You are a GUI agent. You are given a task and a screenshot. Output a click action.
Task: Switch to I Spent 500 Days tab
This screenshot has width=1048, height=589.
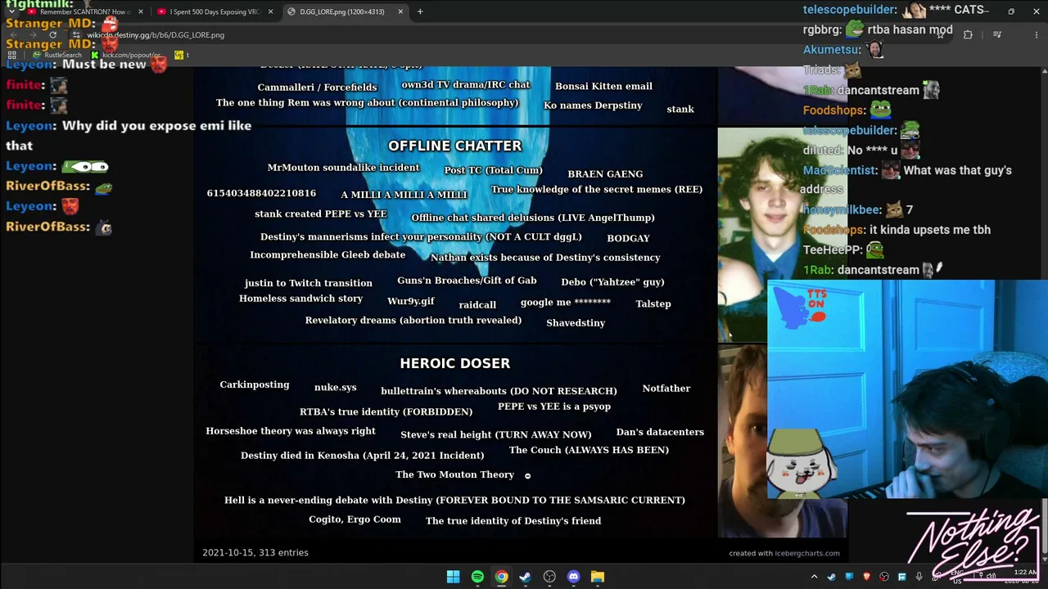point(214,11)
